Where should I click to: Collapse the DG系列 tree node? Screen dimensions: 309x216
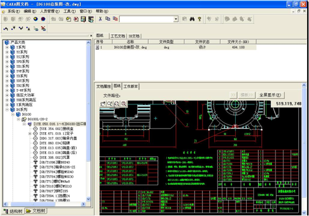(7, 109)
